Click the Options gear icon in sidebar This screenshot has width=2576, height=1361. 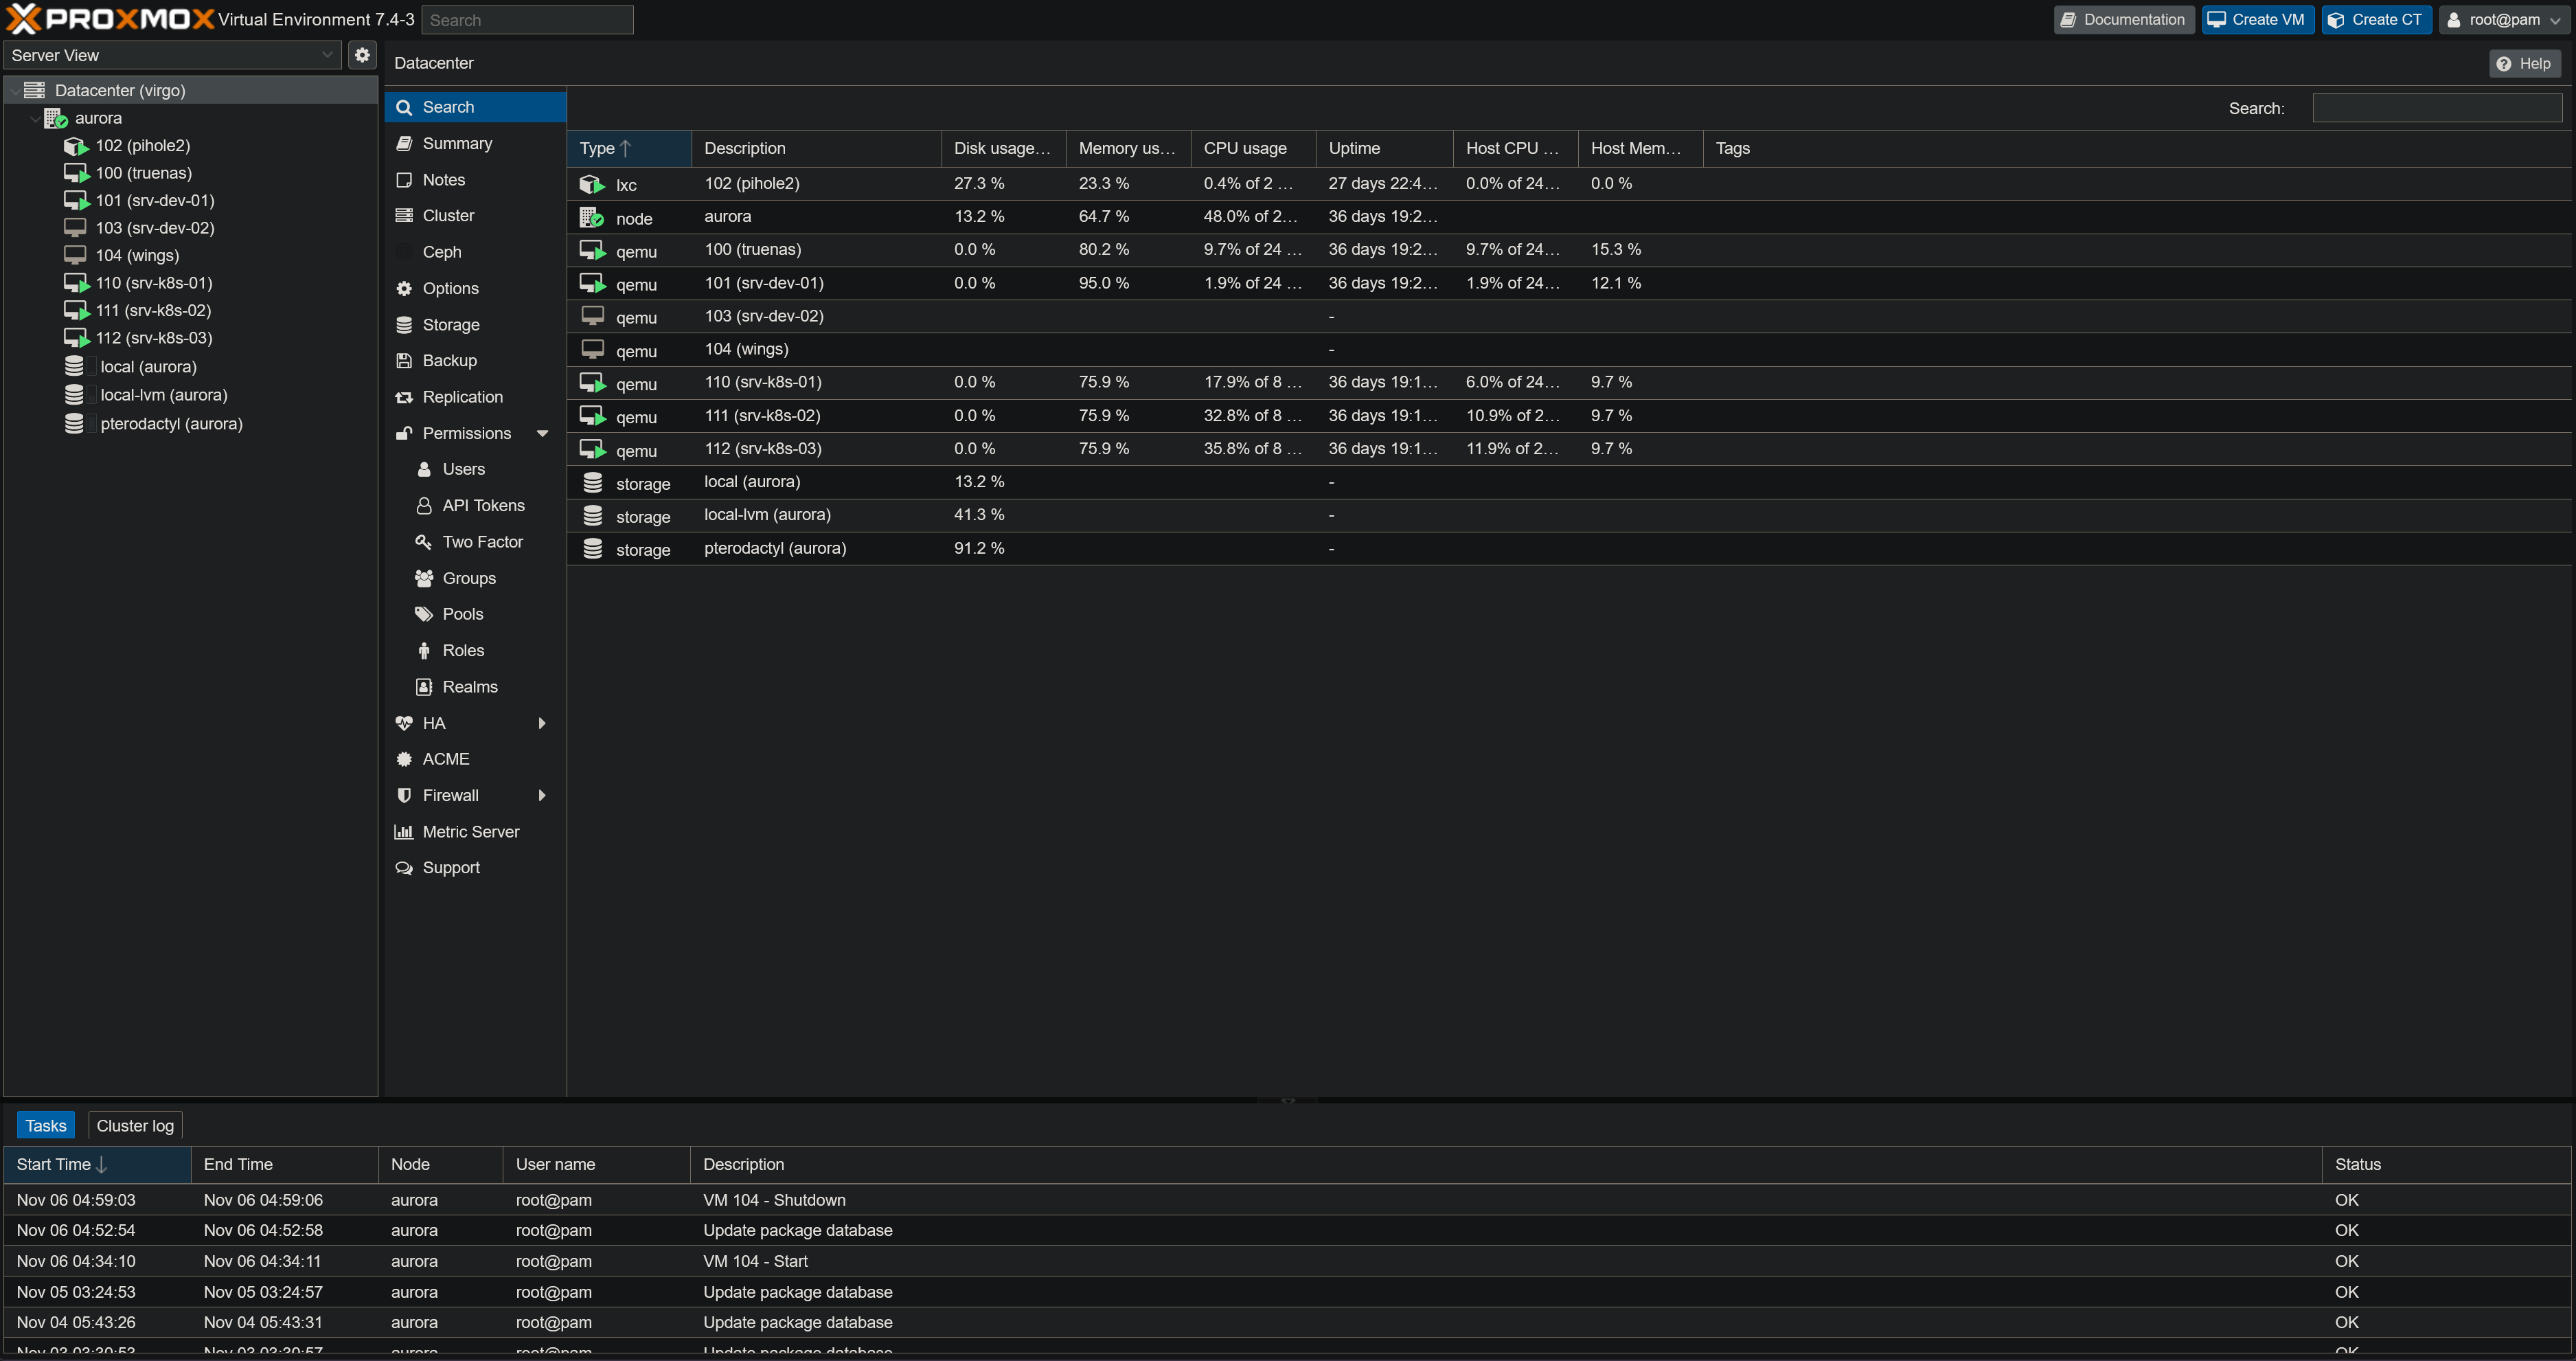coord(404,289)
